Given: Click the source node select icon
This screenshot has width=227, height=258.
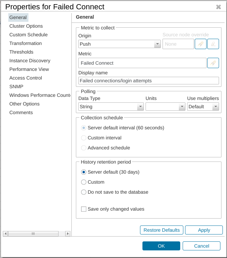Looking at the screenshot, I should (x=201, y=44).
